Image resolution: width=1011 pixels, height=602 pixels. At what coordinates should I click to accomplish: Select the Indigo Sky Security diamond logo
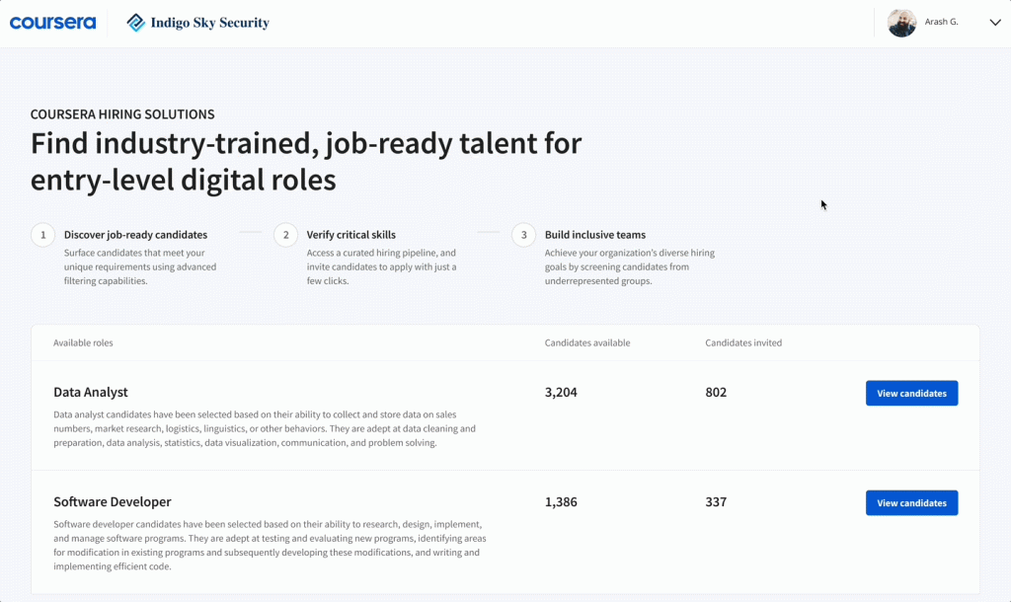[x=135, y=22]
